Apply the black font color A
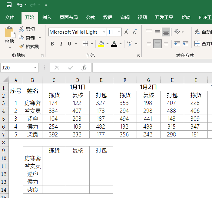Viewport: 212px width, 198px height. (114, 44)
